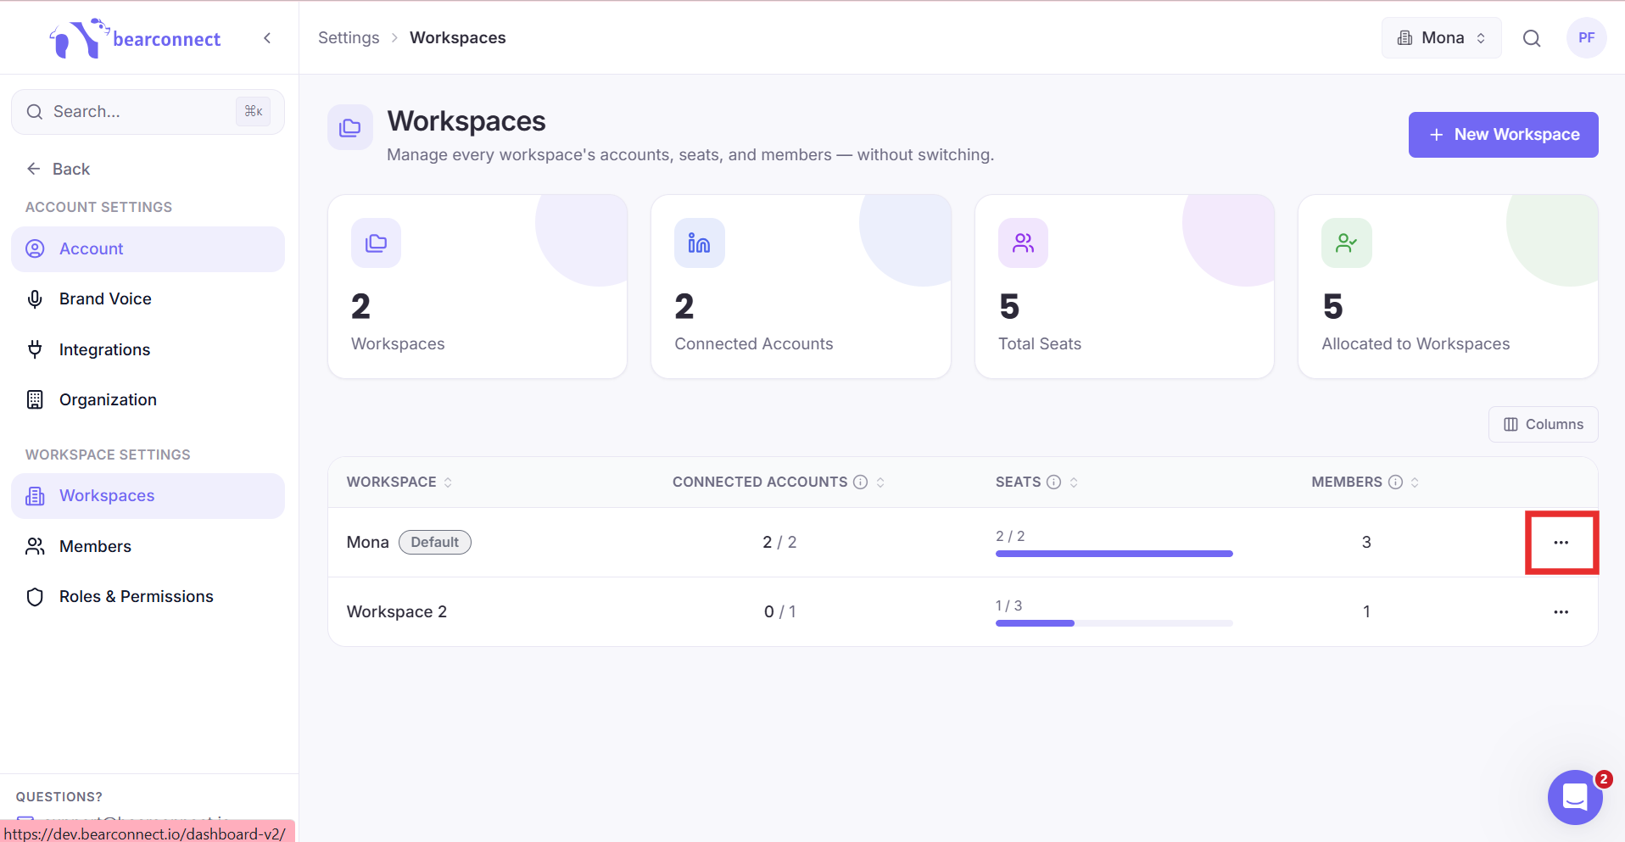Click the Workspaces page header icon
This screenshot has width=1625, height=842.
[350, 128]
